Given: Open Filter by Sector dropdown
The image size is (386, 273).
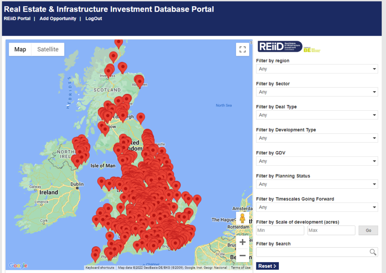Looking at the screenshot, I should coord(317,92).
